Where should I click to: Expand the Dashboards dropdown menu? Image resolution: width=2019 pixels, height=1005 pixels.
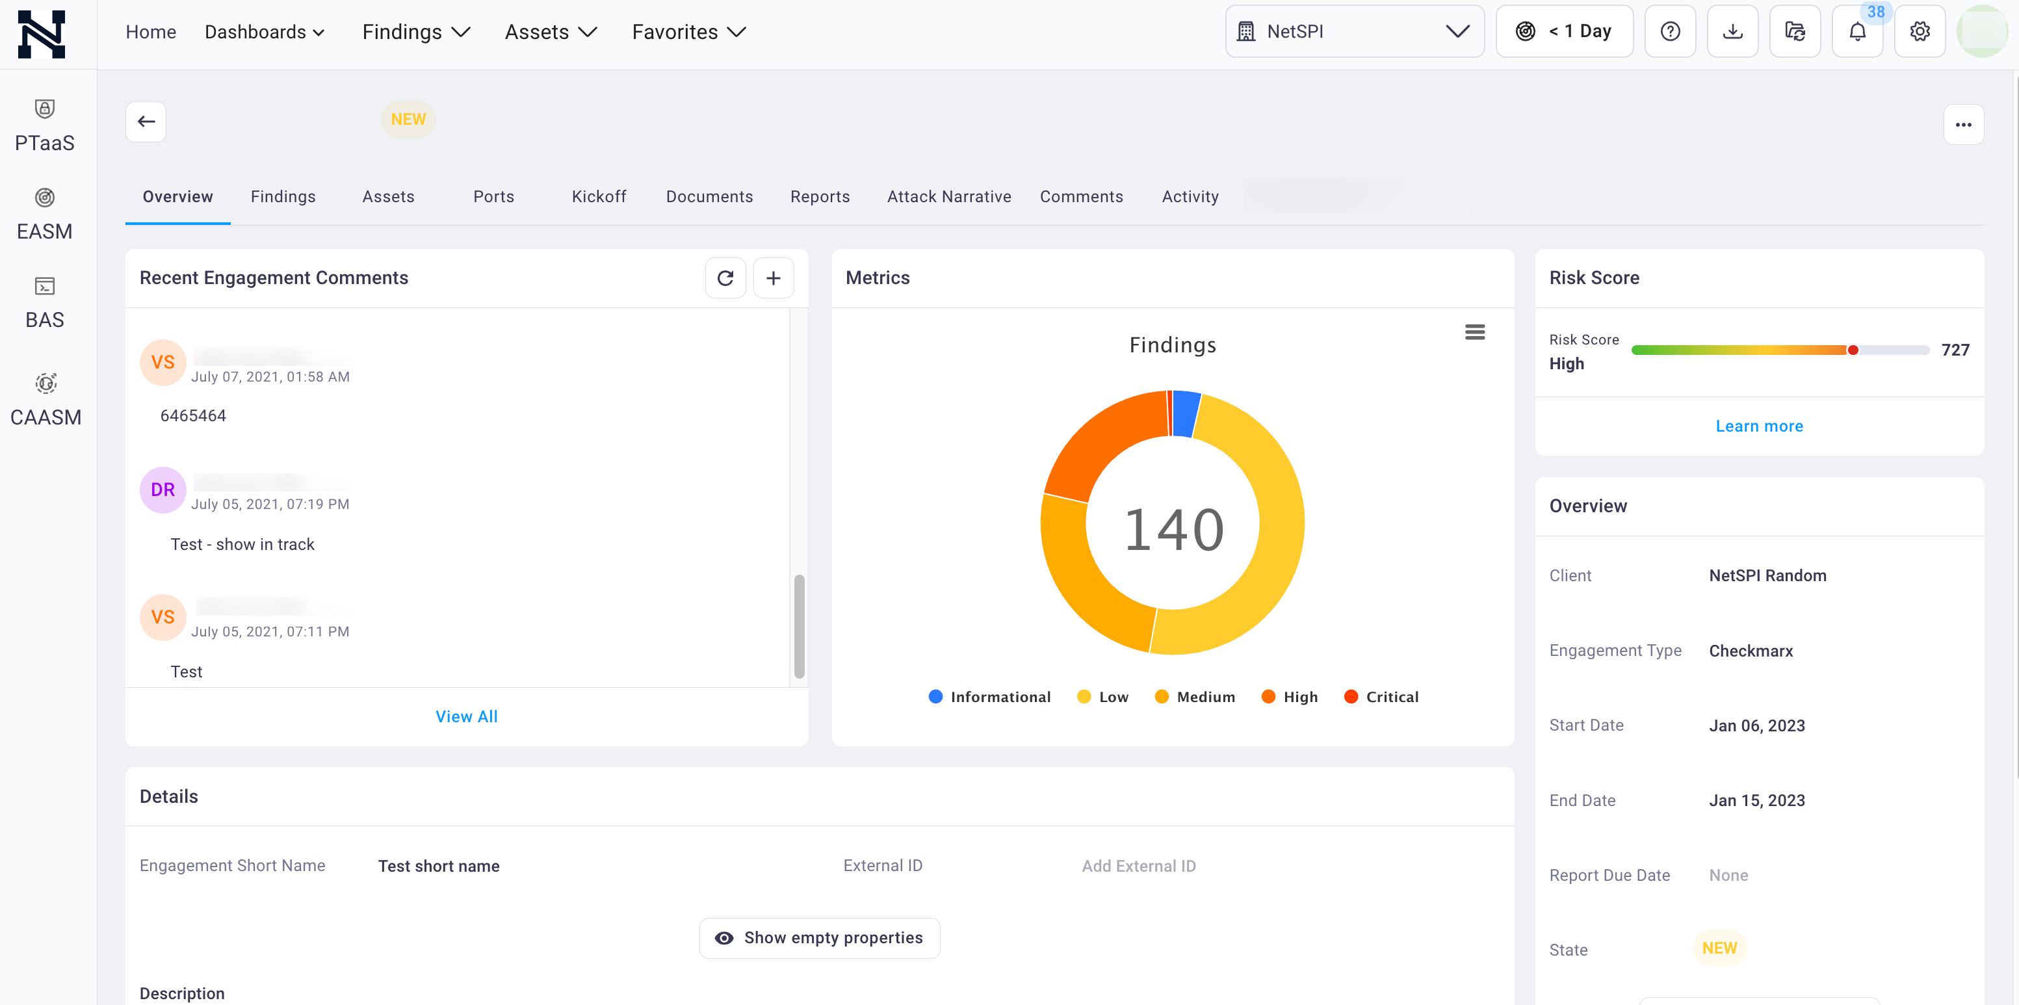[x=264, y=32]
